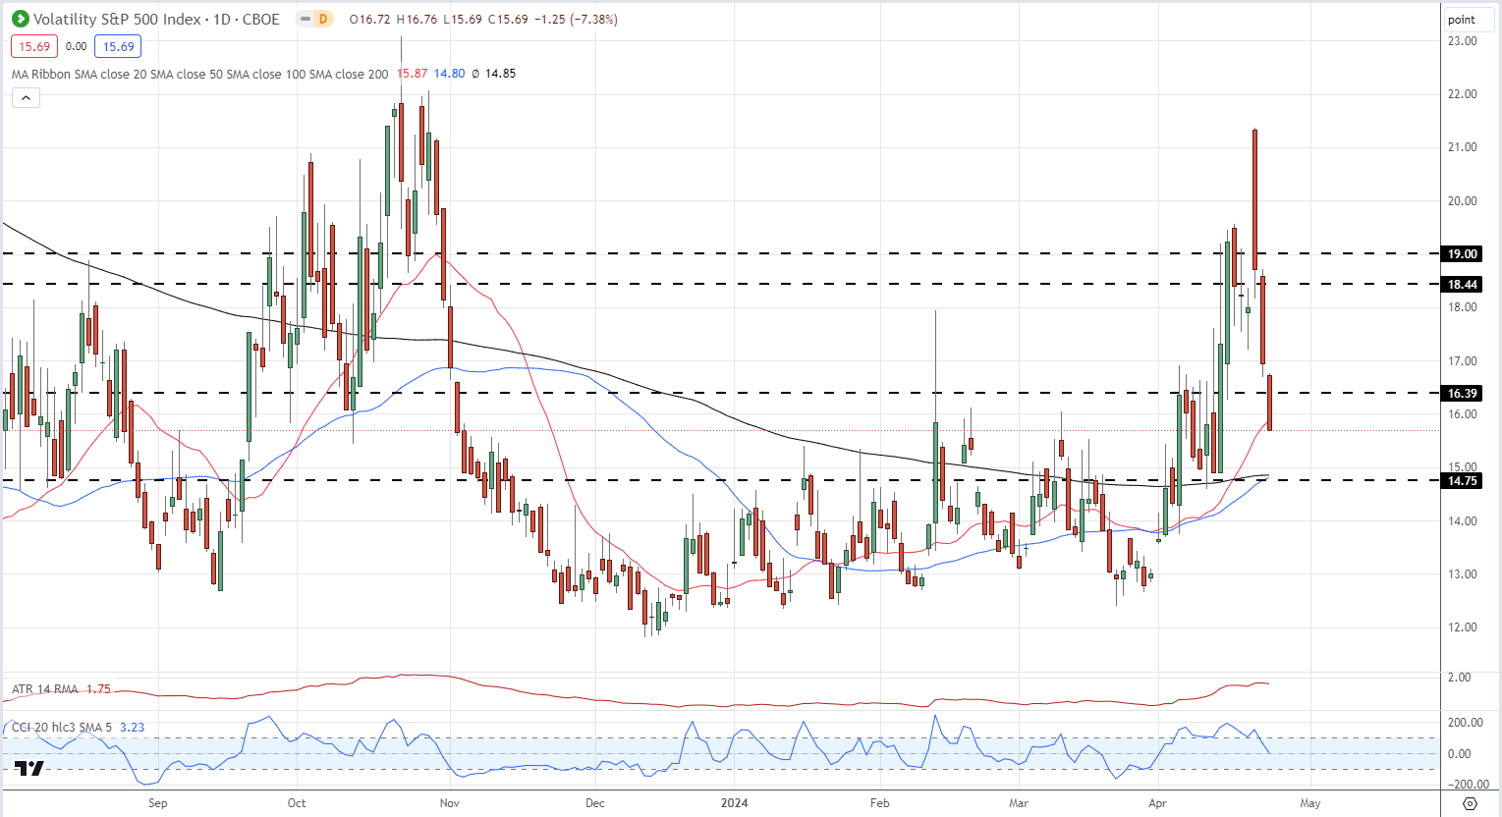Click the Feb label on time axis
1502x817 pixels.
(x=879, y=802)
